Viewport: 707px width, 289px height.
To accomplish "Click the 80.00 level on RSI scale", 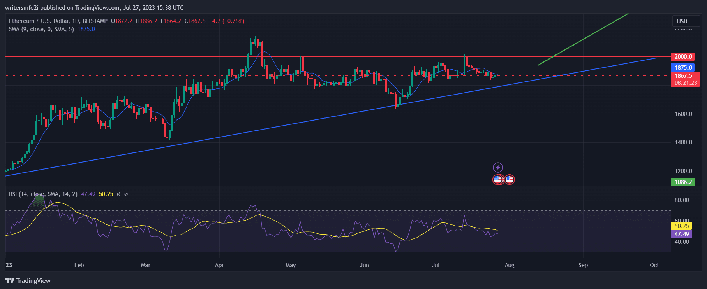I will pos(682,200).
